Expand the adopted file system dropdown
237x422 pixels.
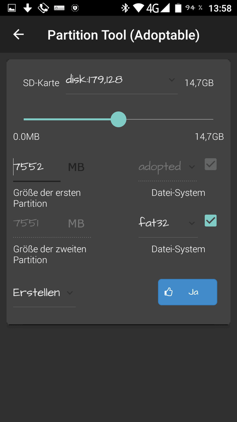168,167
